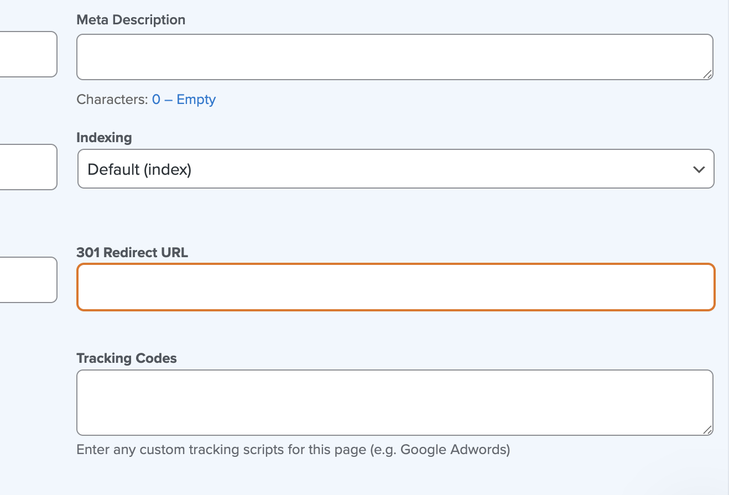
Task: Click the Indexing dropdown chevron arrow
Action: tap(699, 170)
